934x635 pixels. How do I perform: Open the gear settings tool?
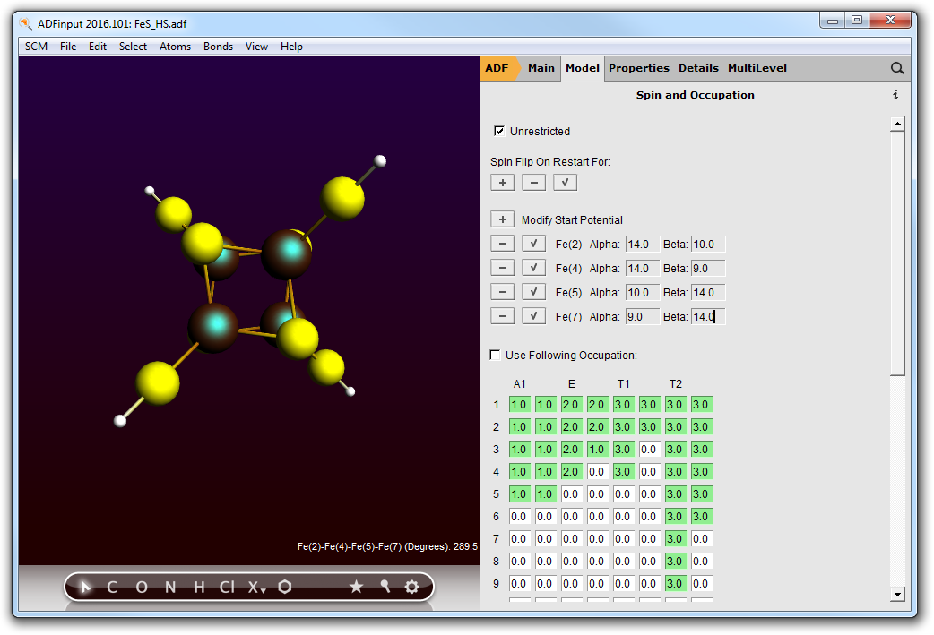411,587
